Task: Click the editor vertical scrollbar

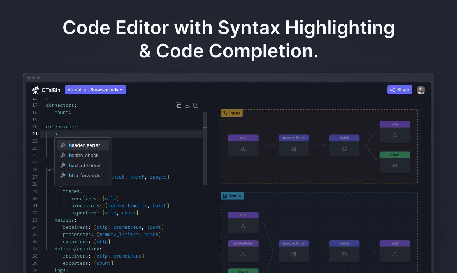Action: 205,148
